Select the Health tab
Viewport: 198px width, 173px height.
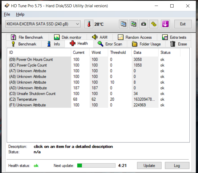[79, 44]
